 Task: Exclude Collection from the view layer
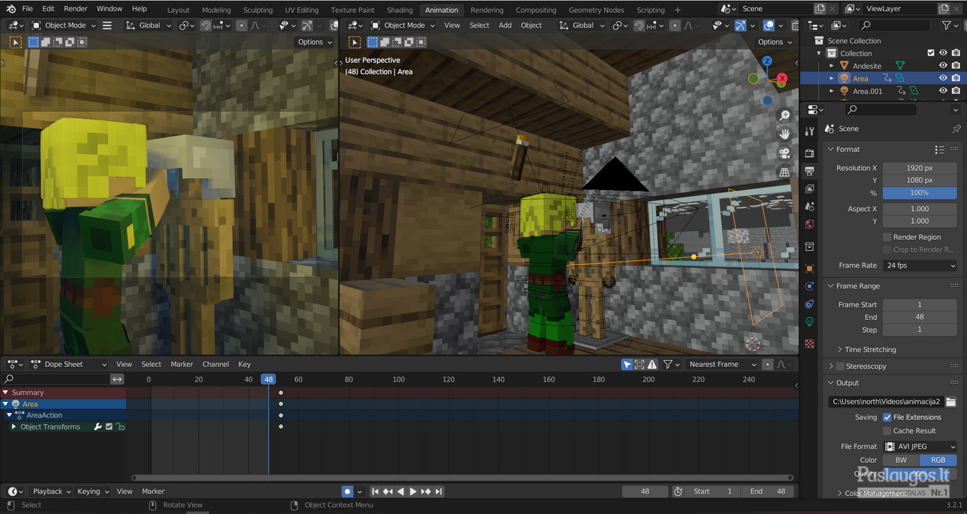click(x=931, y=53)
